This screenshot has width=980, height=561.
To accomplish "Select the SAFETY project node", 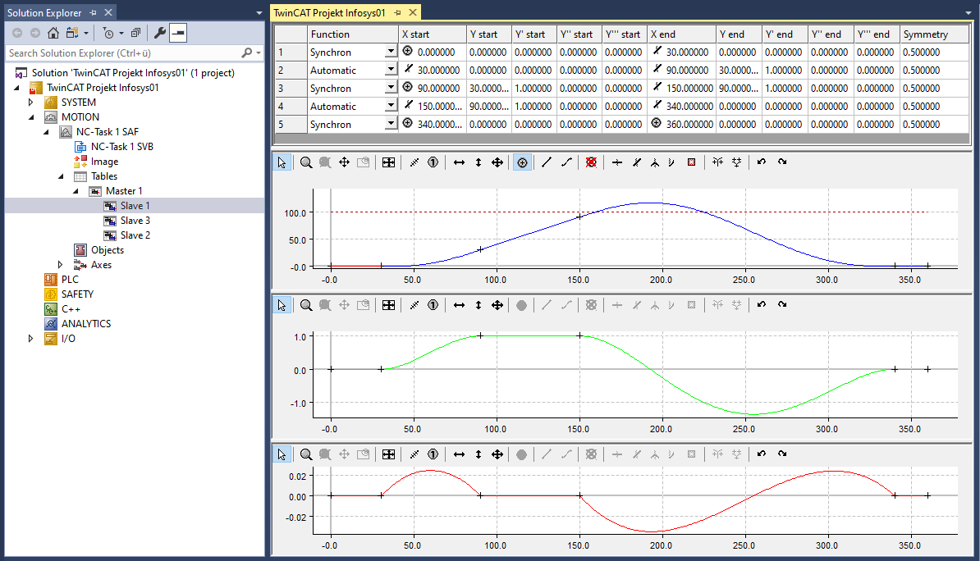I will pos(77,294).
